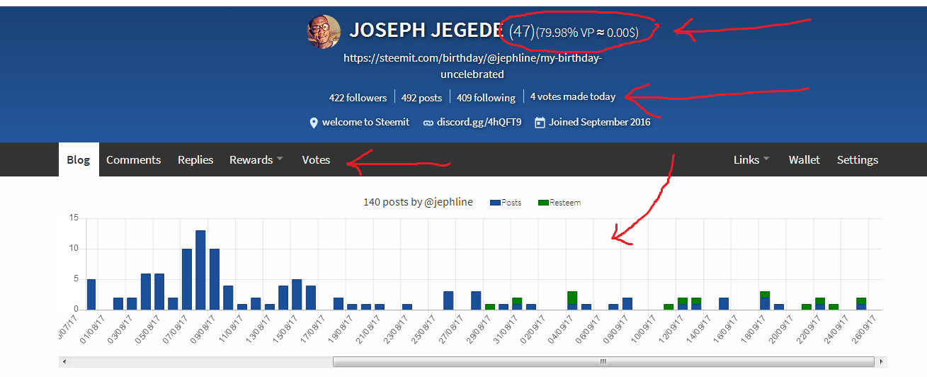This screenshot has width=927, height=377.
Task: Click the calendar icon beside Joined September 2016
Action: click(x=540, y=123)
